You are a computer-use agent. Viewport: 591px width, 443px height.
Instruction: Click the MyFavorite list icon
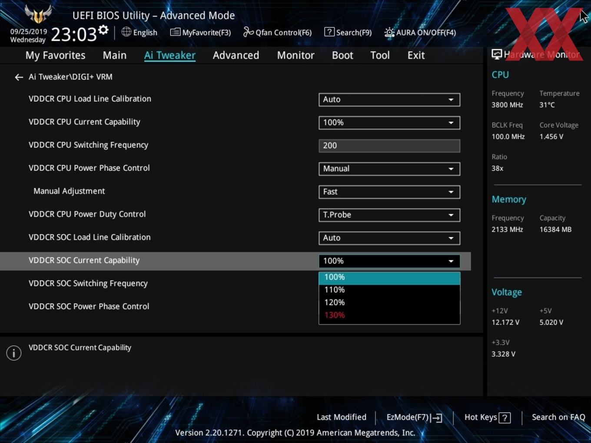point(175,32)
